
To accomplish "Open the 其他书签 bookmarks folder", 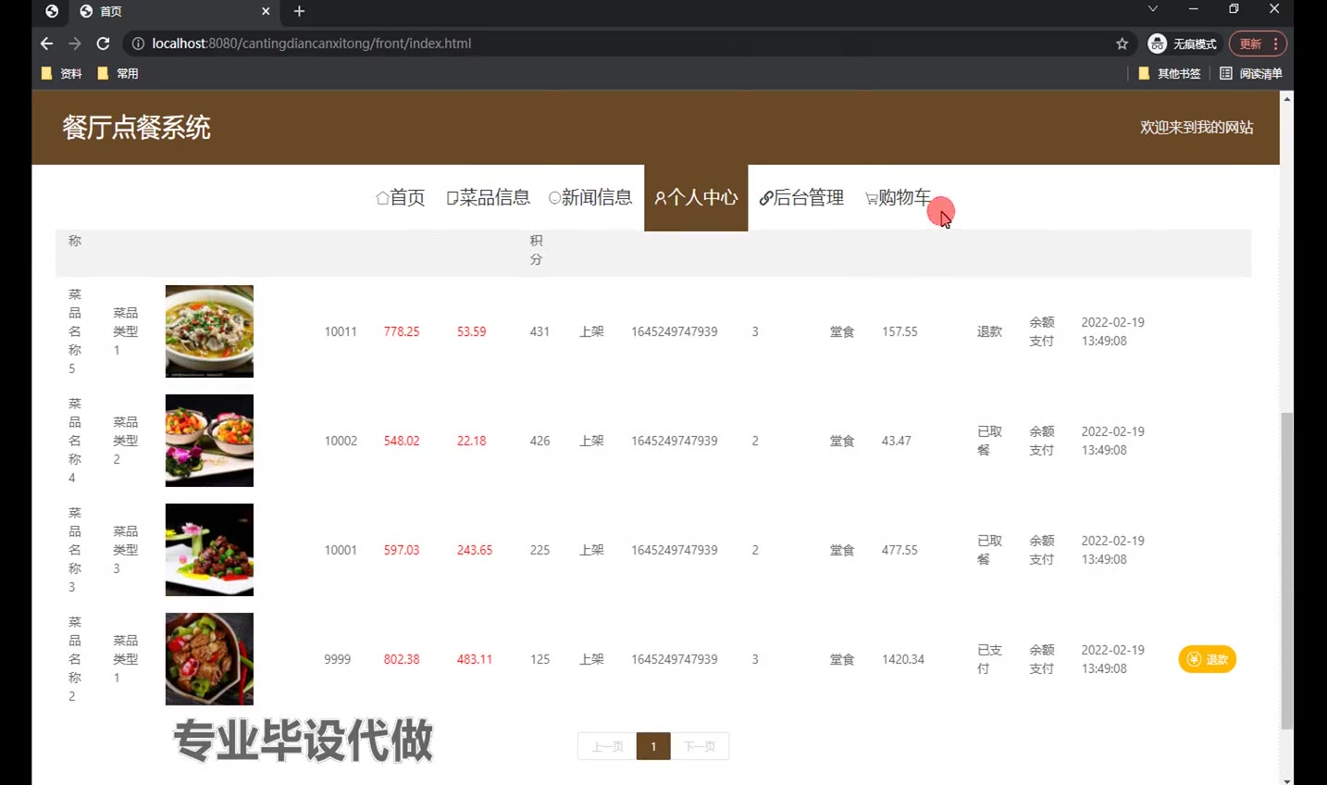I will (1170, 73).
